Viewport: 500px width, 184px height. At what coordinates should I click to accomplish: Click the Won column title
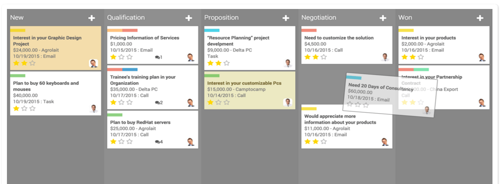405,17
